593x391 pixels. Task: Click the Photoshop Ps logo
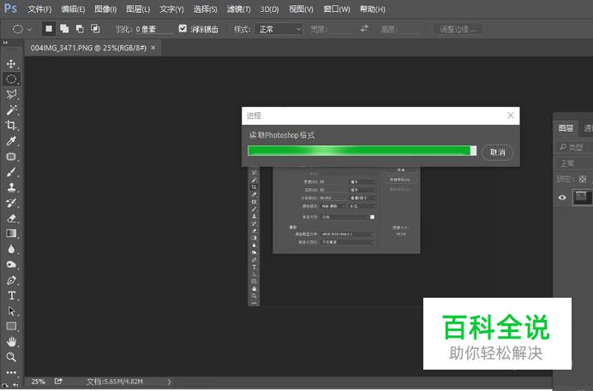point(10,9)
